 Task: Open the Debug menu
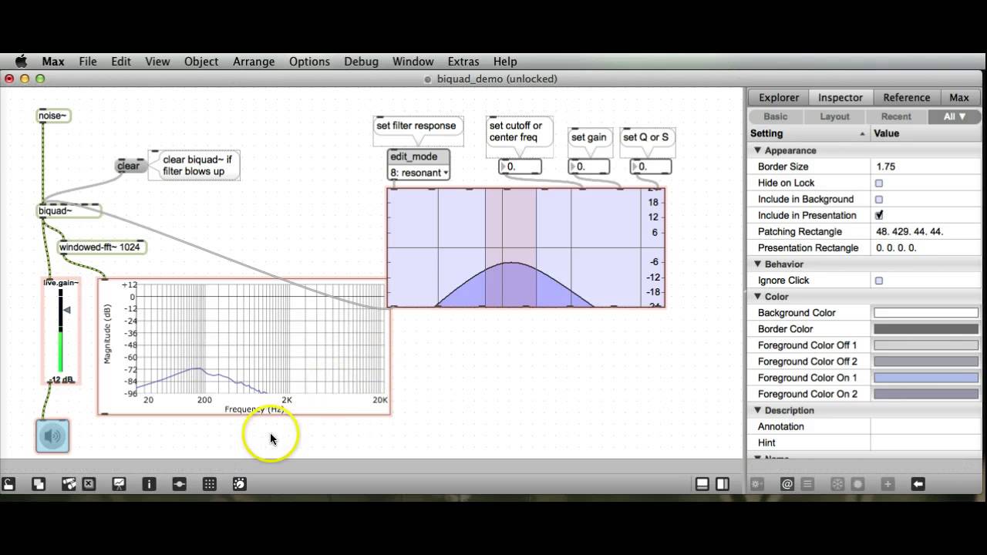coord(361,62)
